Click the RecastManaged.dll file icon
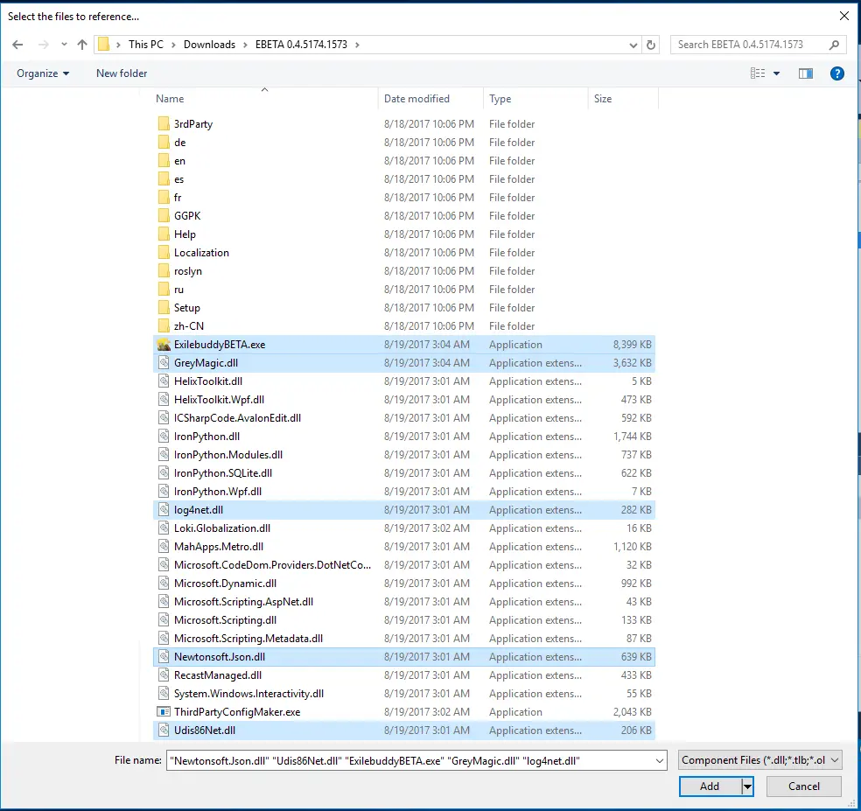 164,675
